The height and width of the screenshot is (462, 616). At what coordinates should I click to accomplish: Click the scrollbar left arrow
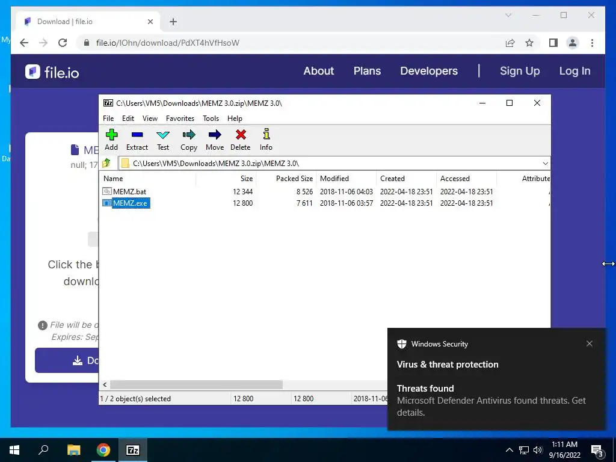[105, 384]
